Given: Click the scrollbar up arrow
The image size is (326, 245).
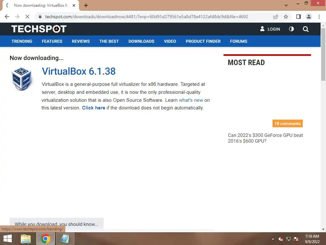Looking at the screenshot, I should point(323,25).
